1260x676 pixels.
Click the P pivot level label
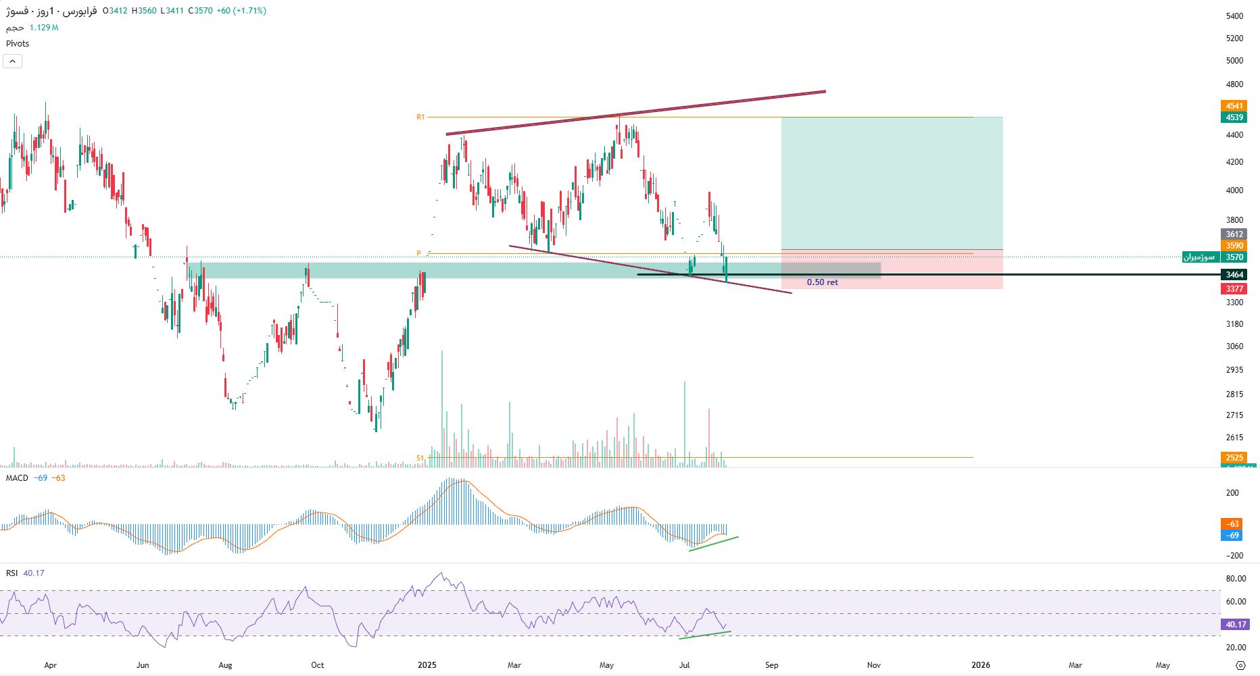(x=418, y=253)
